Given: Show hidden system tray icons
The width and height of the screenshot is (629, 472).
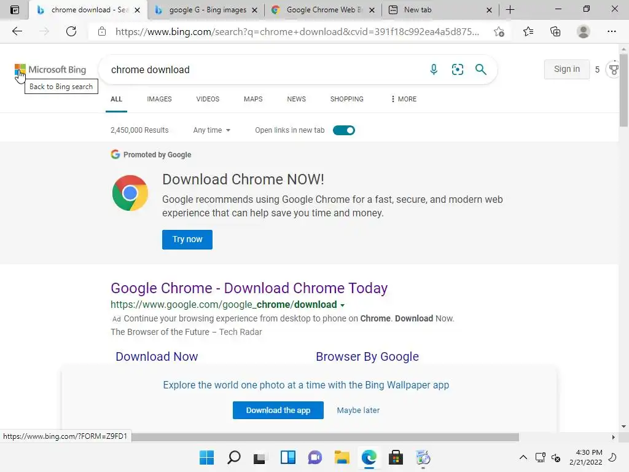Looking at the screenshot, I should 523,457.
